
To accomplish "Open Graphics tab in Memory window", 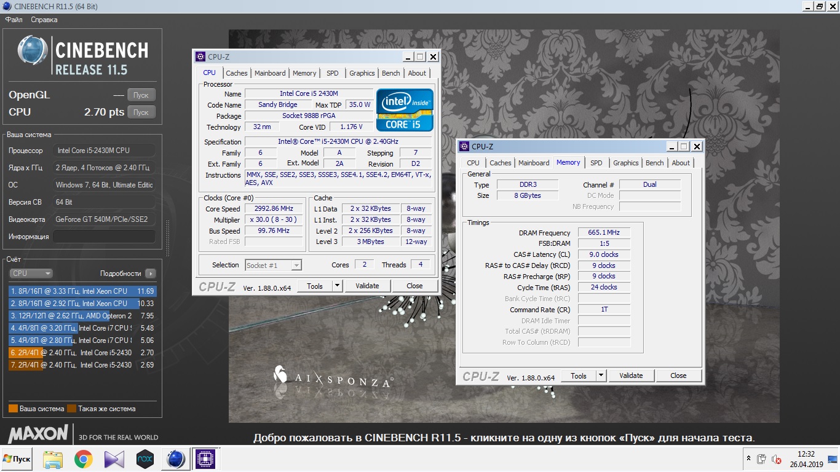I will (626, 163).
